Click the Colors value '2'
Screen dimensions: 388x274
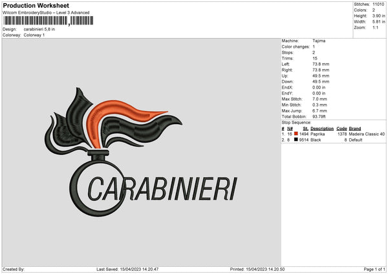point(374,10)
